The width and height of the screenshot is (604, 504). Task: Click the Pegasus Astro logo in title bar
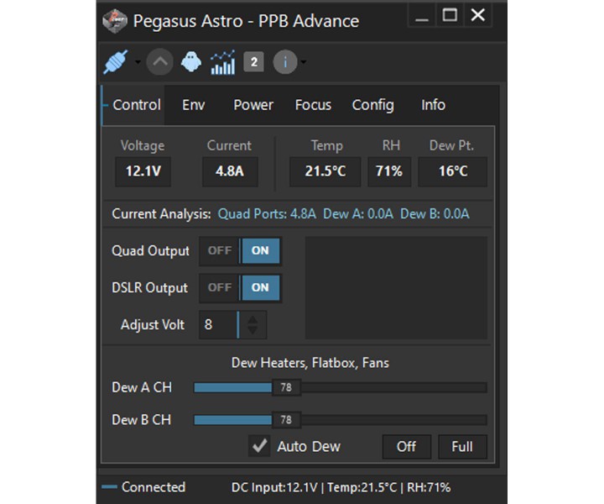click(115, 20)
